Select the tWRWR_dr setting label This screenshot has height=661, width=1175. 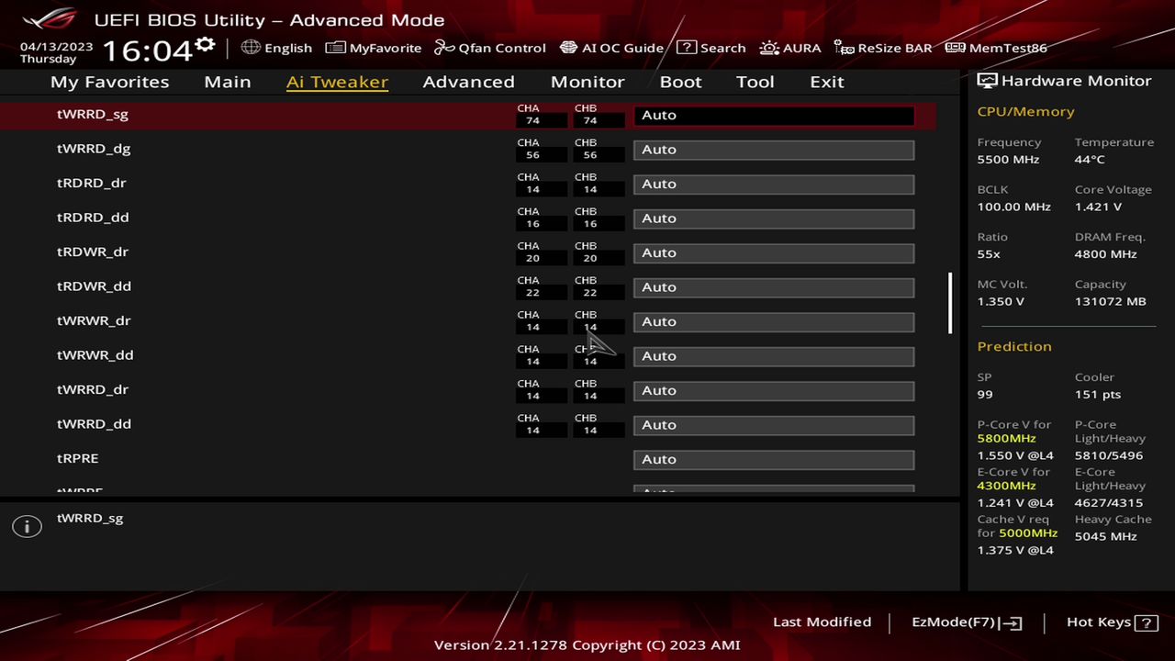94,320
